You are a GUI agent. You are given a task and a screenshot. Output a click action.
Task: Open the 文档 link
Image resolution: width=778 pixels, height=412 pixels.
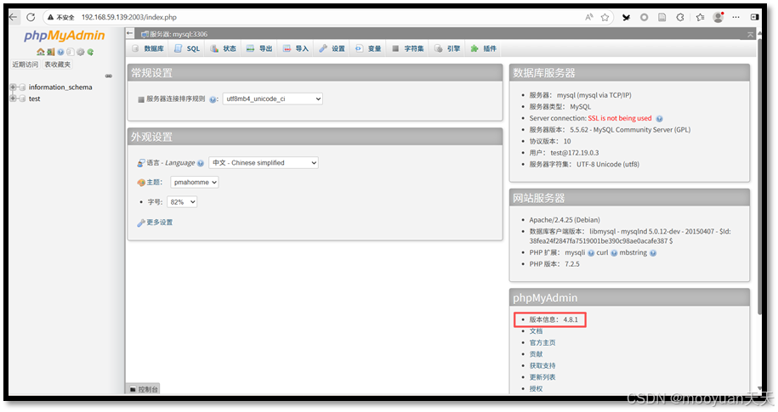click(536, 331)
